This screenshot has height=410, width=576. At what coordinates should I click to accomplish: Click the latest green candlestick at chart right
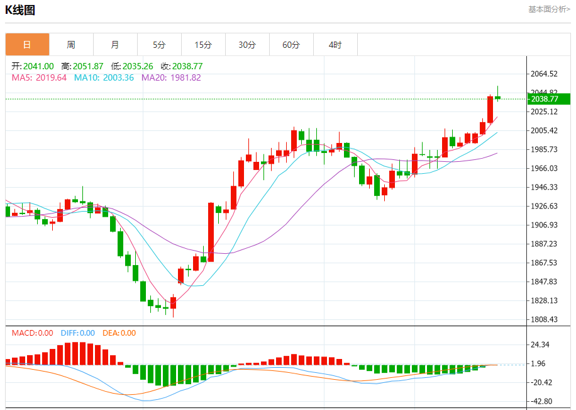click(498, 98)
